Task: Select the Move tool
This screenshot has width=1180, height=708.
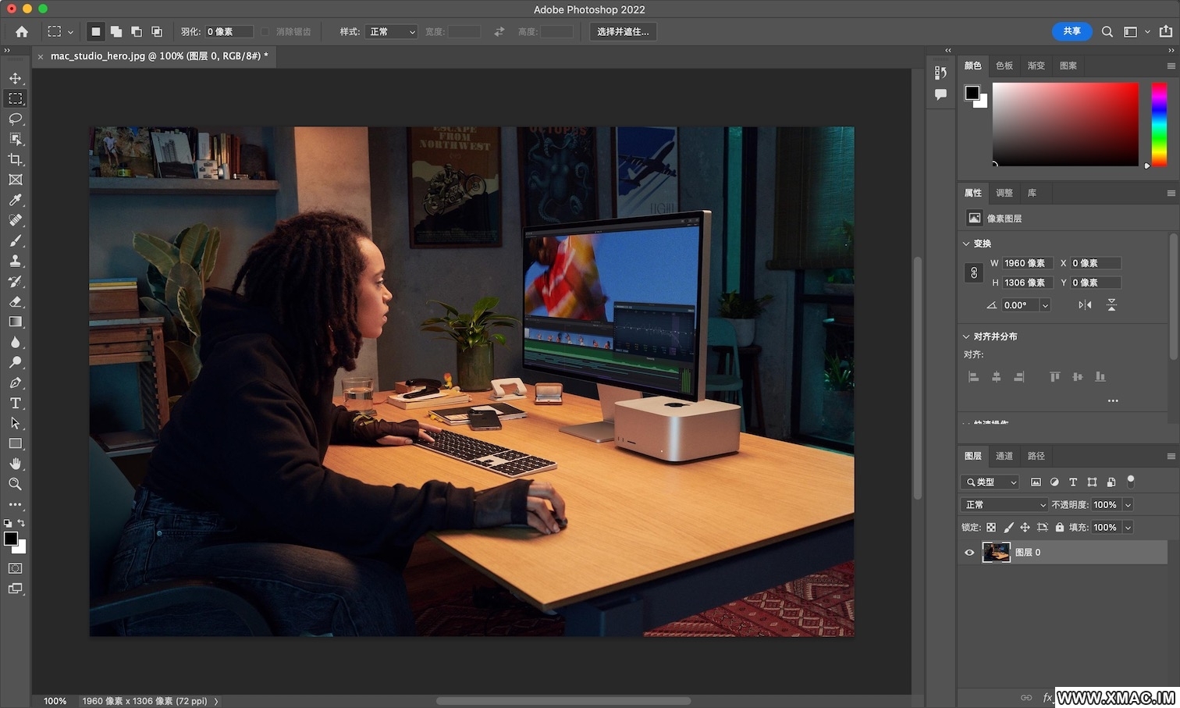Action: 16,78
